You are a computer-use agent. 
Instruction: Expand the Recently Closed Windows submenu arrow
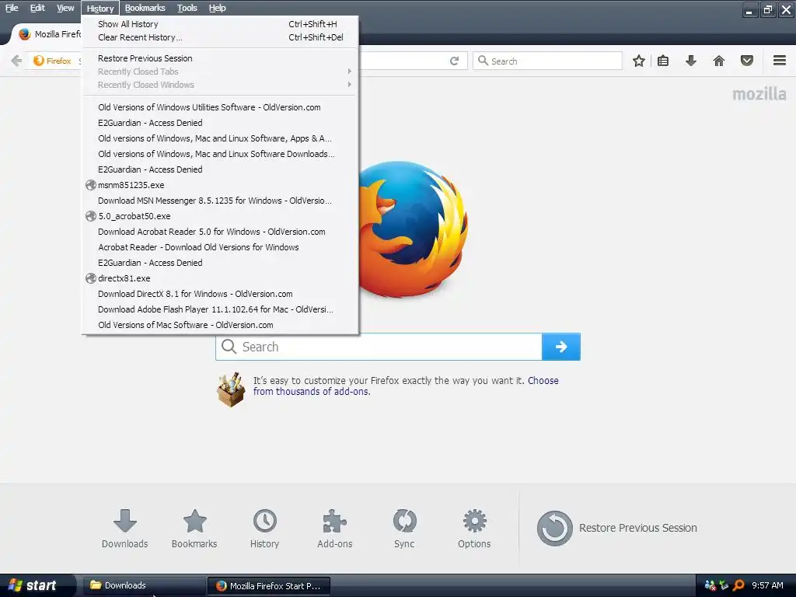tap(349, 85)
